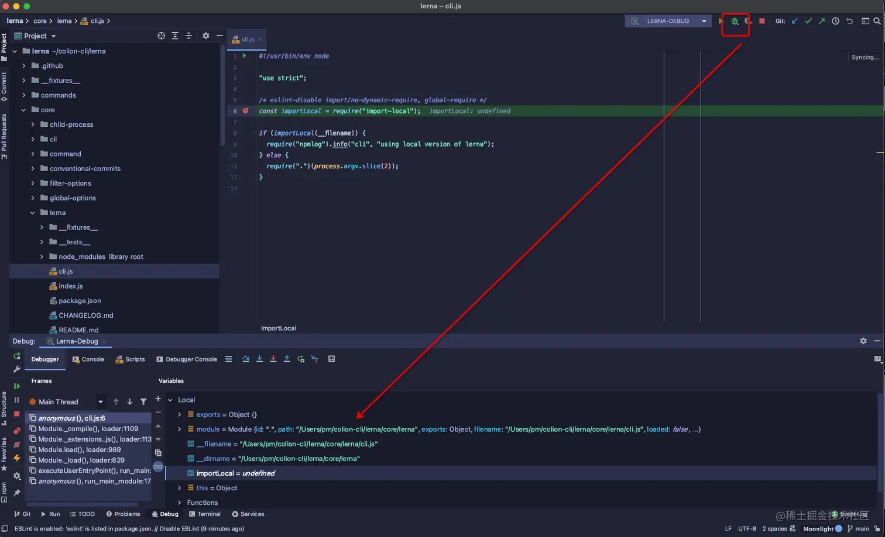Collapse the core folder

pyautogui.click(x=24, y=110)
